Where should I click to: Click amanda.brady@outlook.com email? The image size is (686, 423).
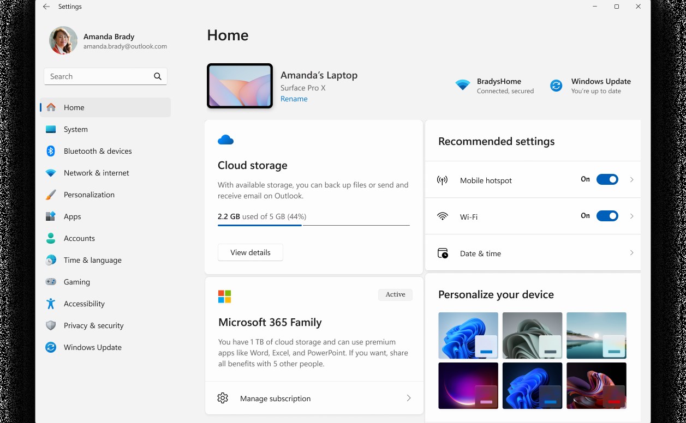(125, 46)
